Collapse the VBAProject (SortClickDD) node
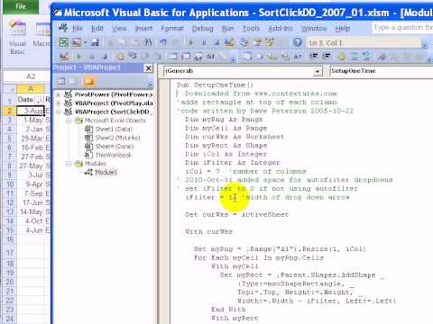The height and width of the screenshot is (324, 433). tap(59, 112)
